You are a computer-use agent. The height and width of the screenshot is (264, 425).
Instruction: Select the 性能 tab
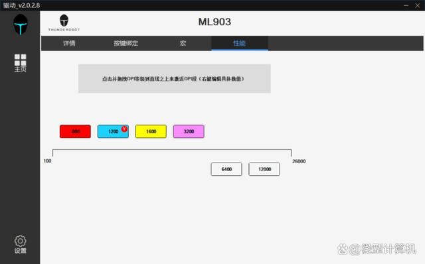[240, 43]
